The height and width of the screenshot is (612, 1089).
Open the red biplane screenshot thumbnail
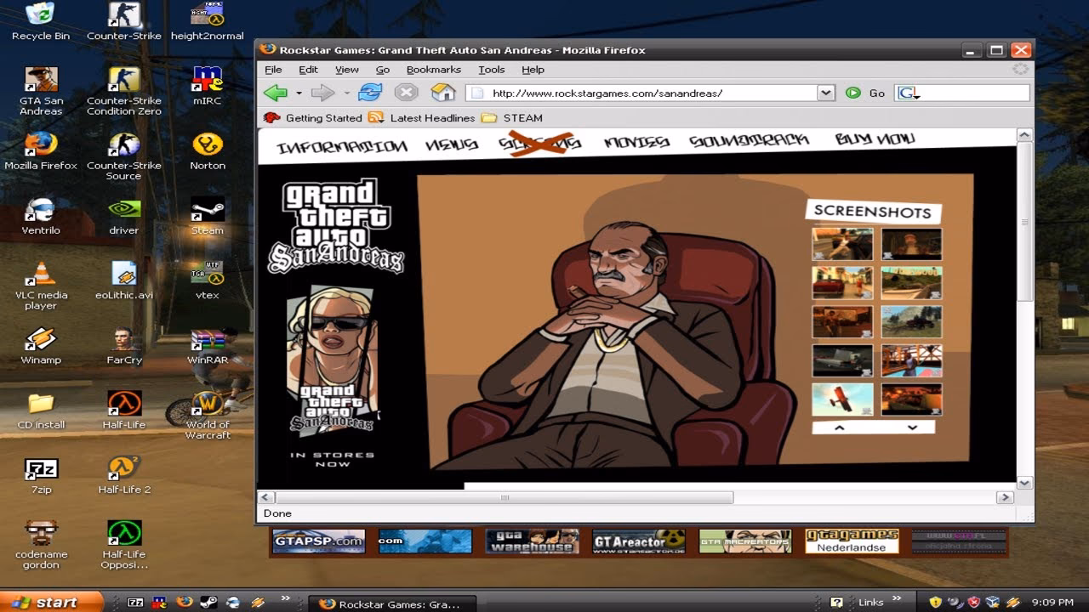pyautogui.click(x=842, y=399)
